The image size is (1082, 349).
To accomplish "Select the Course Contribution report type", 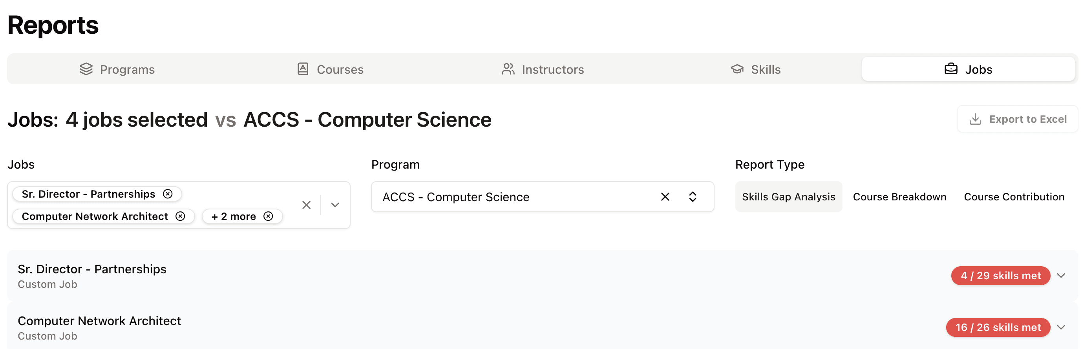I will tap(1014, 197).
